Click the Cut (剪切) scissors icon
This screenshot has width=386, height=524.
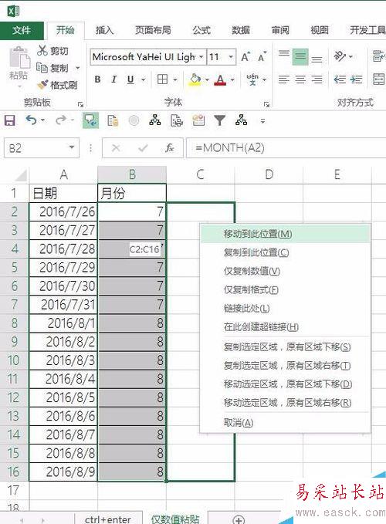click(x=42, y=50)
